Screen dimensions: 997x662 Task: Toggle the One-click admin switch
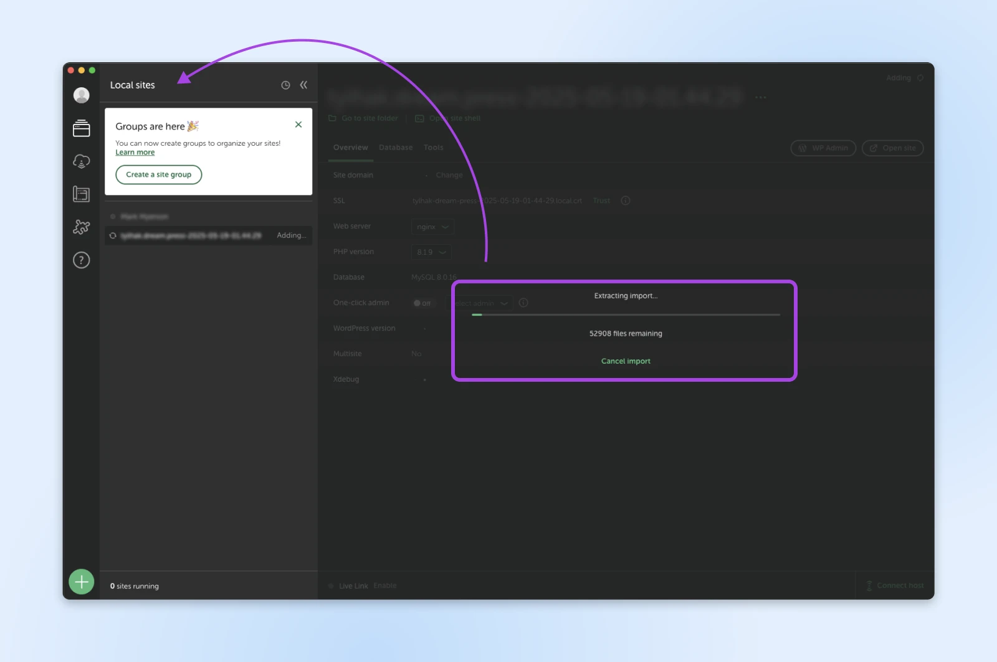click(422, 303)
